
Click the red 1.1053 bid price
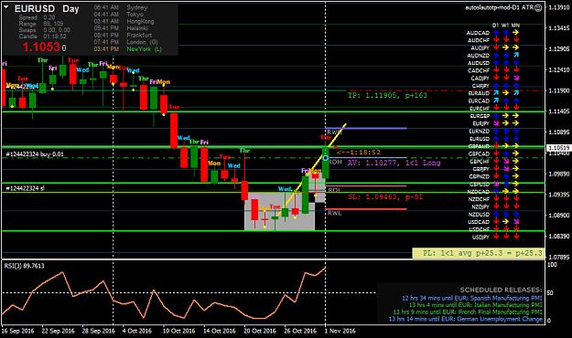tap(41, 47)
